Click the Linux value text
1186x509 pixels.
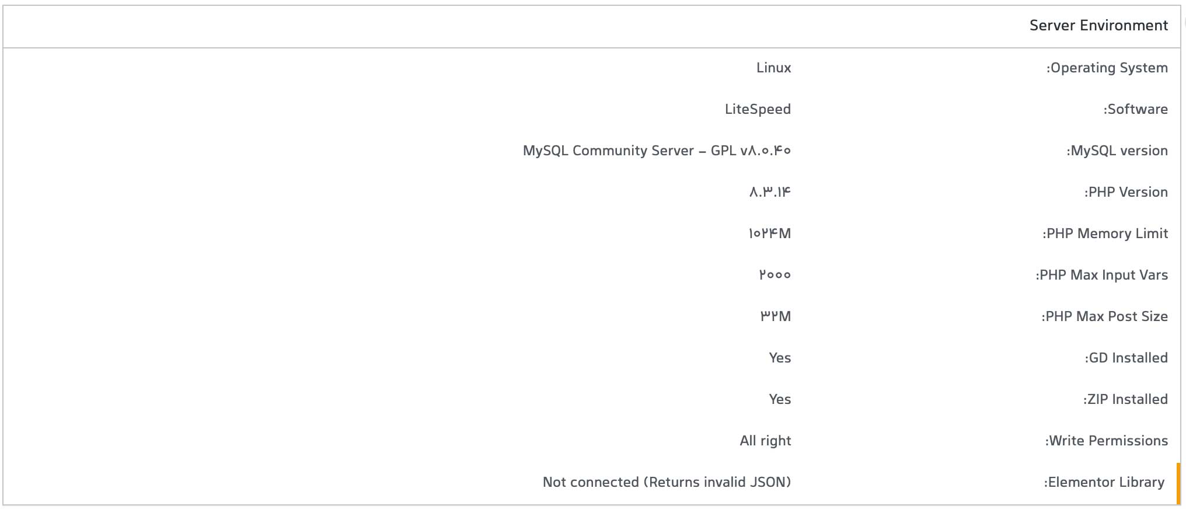point(774,68)
